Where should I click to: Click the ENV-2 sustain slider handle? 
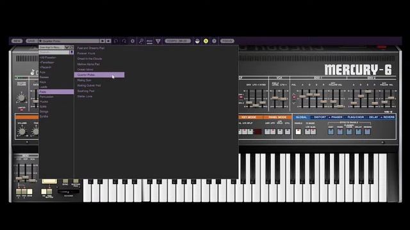click(368, 91)
